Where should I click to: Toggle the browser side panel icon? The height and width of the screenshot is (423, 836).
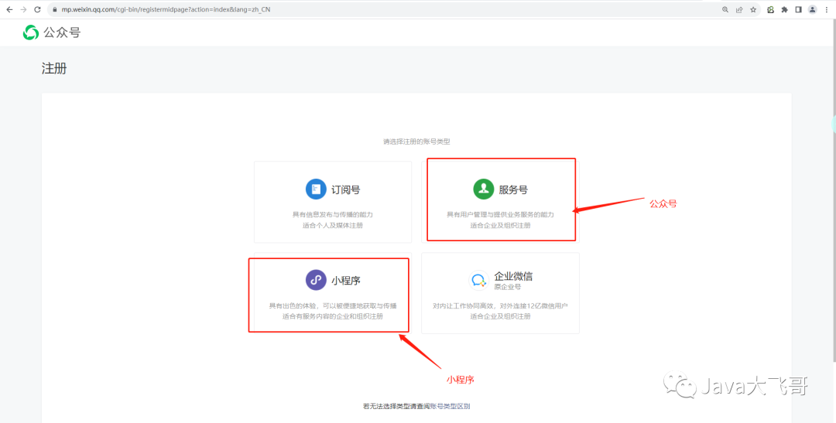point(798,9)
